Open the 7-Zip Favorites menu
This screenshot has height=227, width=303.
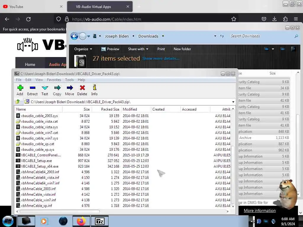pos(54,80)
